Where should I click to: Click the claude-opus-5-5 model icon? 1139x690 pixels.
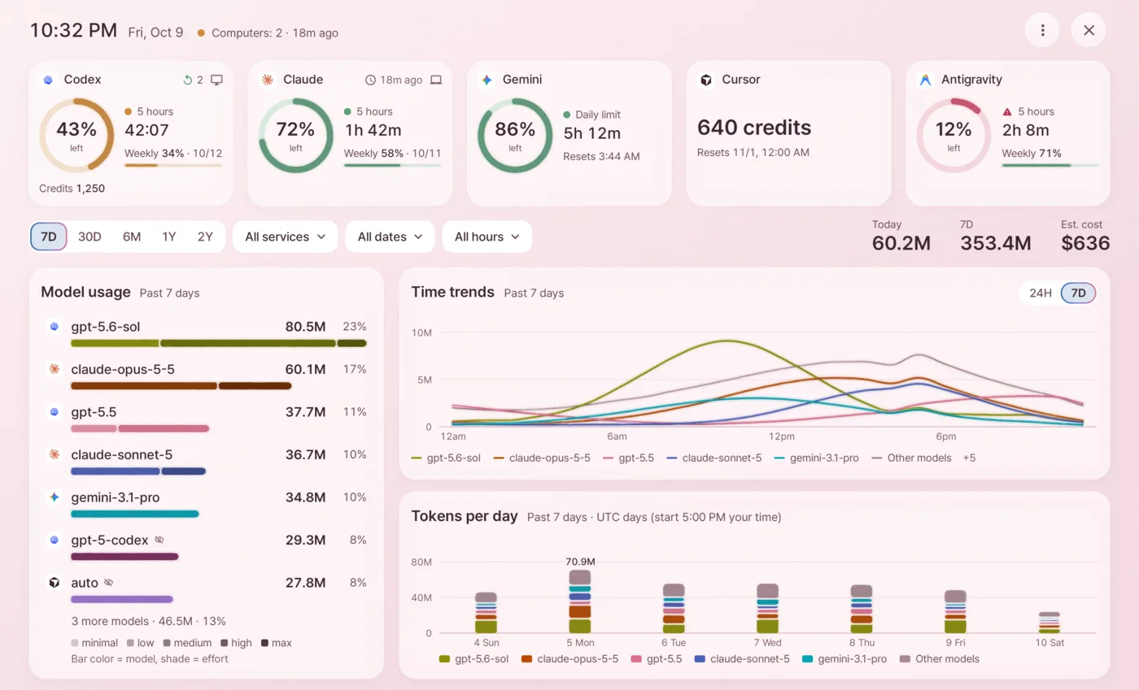point(55,369)
